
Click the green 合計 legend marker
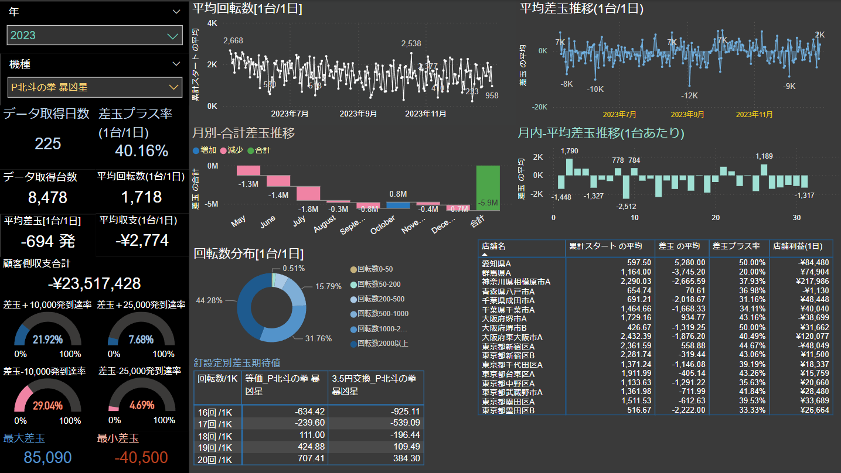[x=250, y=150]
